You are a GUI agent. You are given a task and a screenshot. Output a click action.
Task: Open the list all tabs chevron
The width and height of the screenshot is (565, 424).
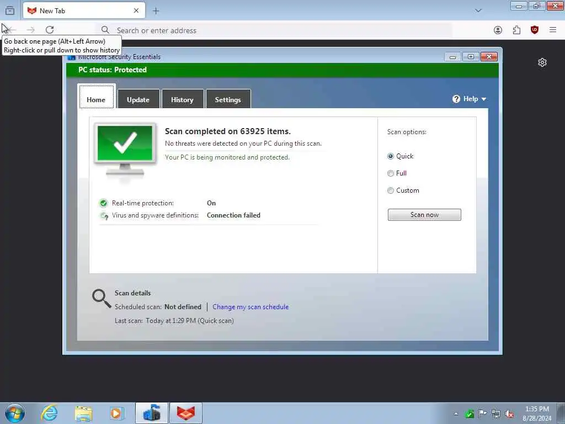(478, 11)
